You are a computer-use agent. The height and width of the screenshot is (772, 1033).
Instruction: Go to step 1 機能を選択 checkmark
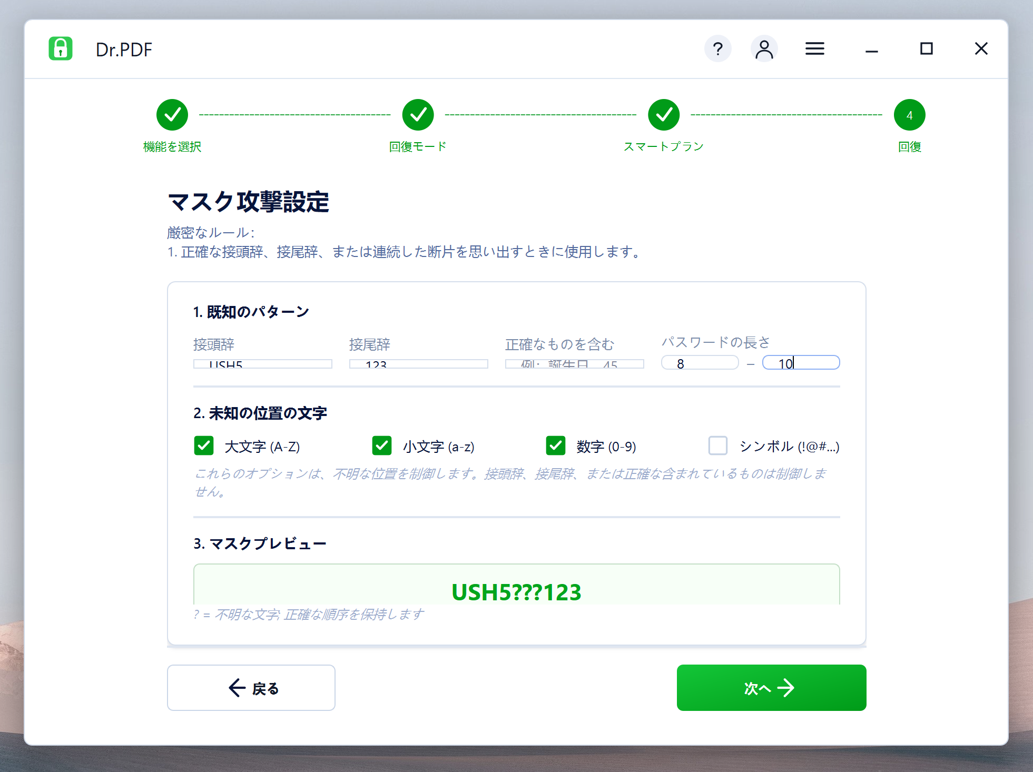tap(172, 115)
